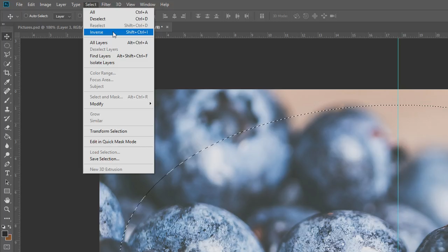Swap foreground and background colors
Image resolution: width=448 pixels, height=252 pixels.
pos(9,227)
